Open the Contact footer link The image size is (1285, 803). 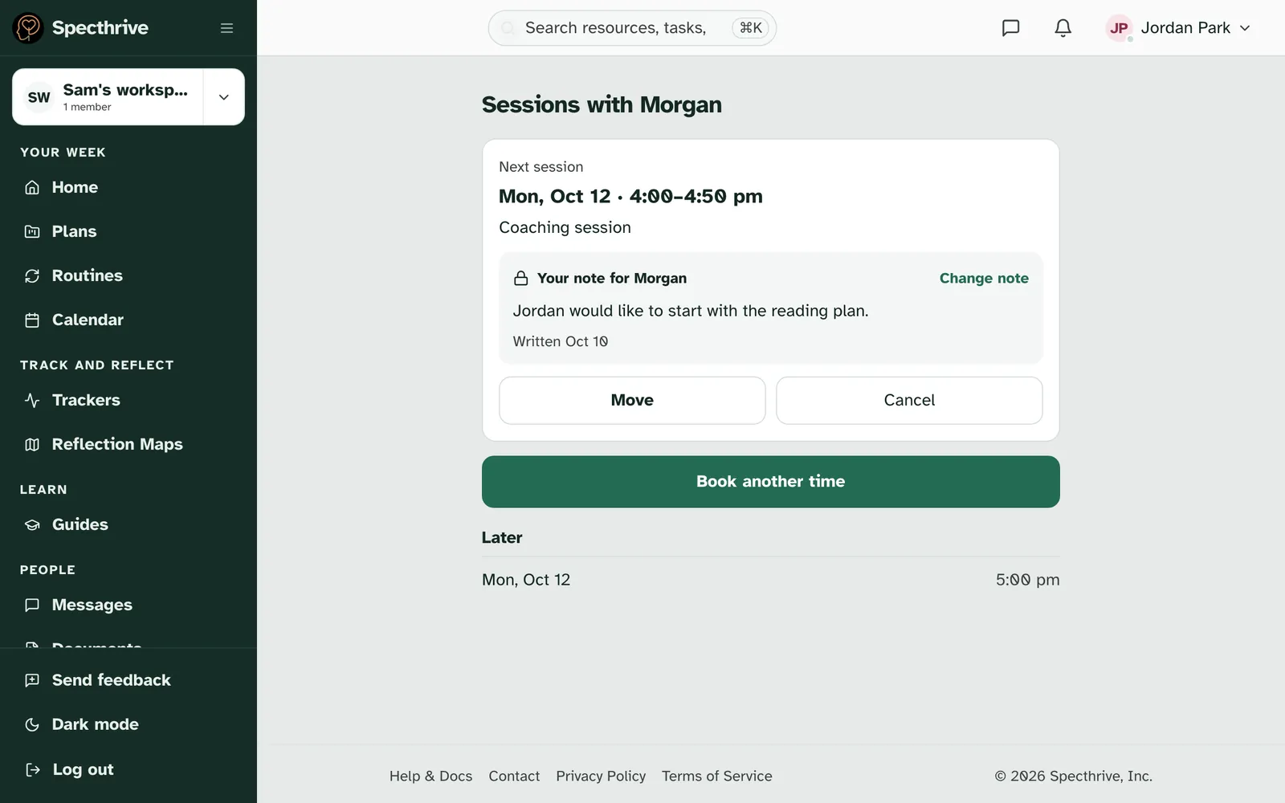pyautogui.click(x=514, y=776)
